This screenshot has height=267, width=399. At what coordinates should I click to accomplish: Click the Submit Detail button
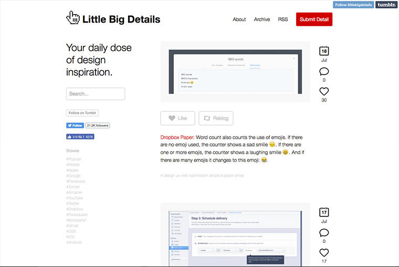tap(314, 19)
